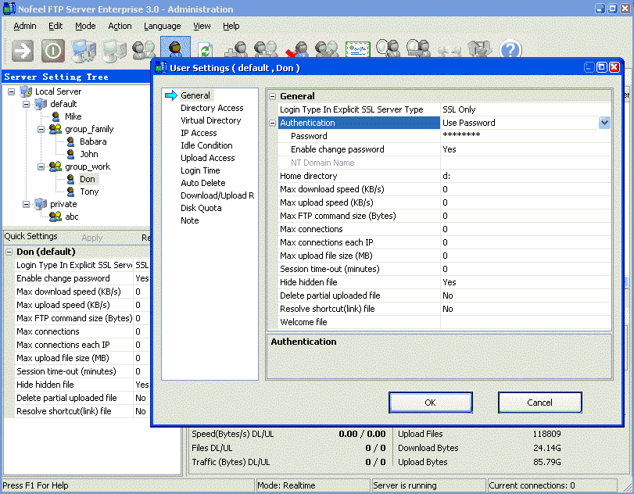Open the Mode menu
The height and width of the screenshot is (494, 634).
point(85,26)
